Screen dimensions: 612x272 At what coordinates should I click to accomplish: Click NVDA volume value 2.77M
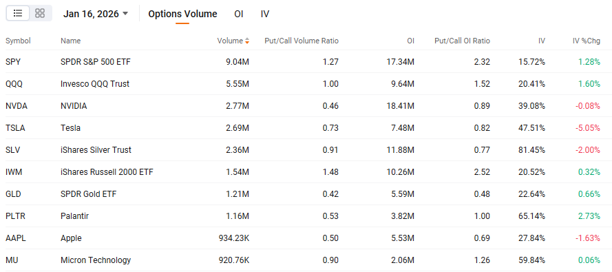click(x=238, y=106)
